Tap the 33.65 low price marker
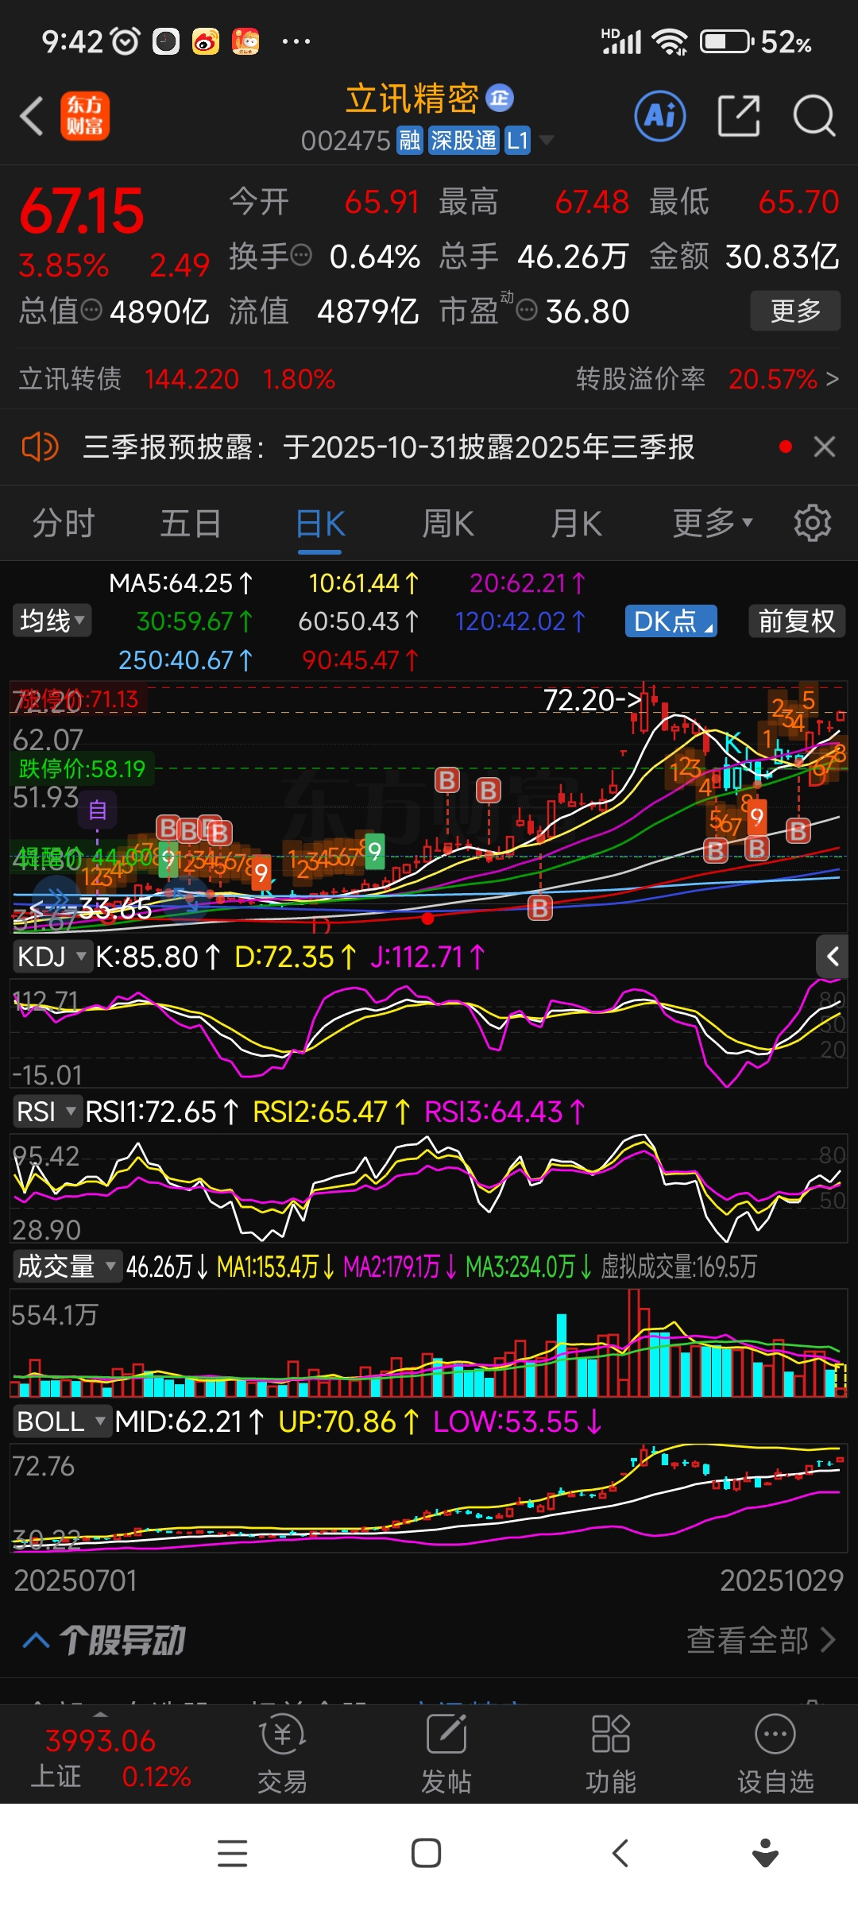 [x=91, y=907]
